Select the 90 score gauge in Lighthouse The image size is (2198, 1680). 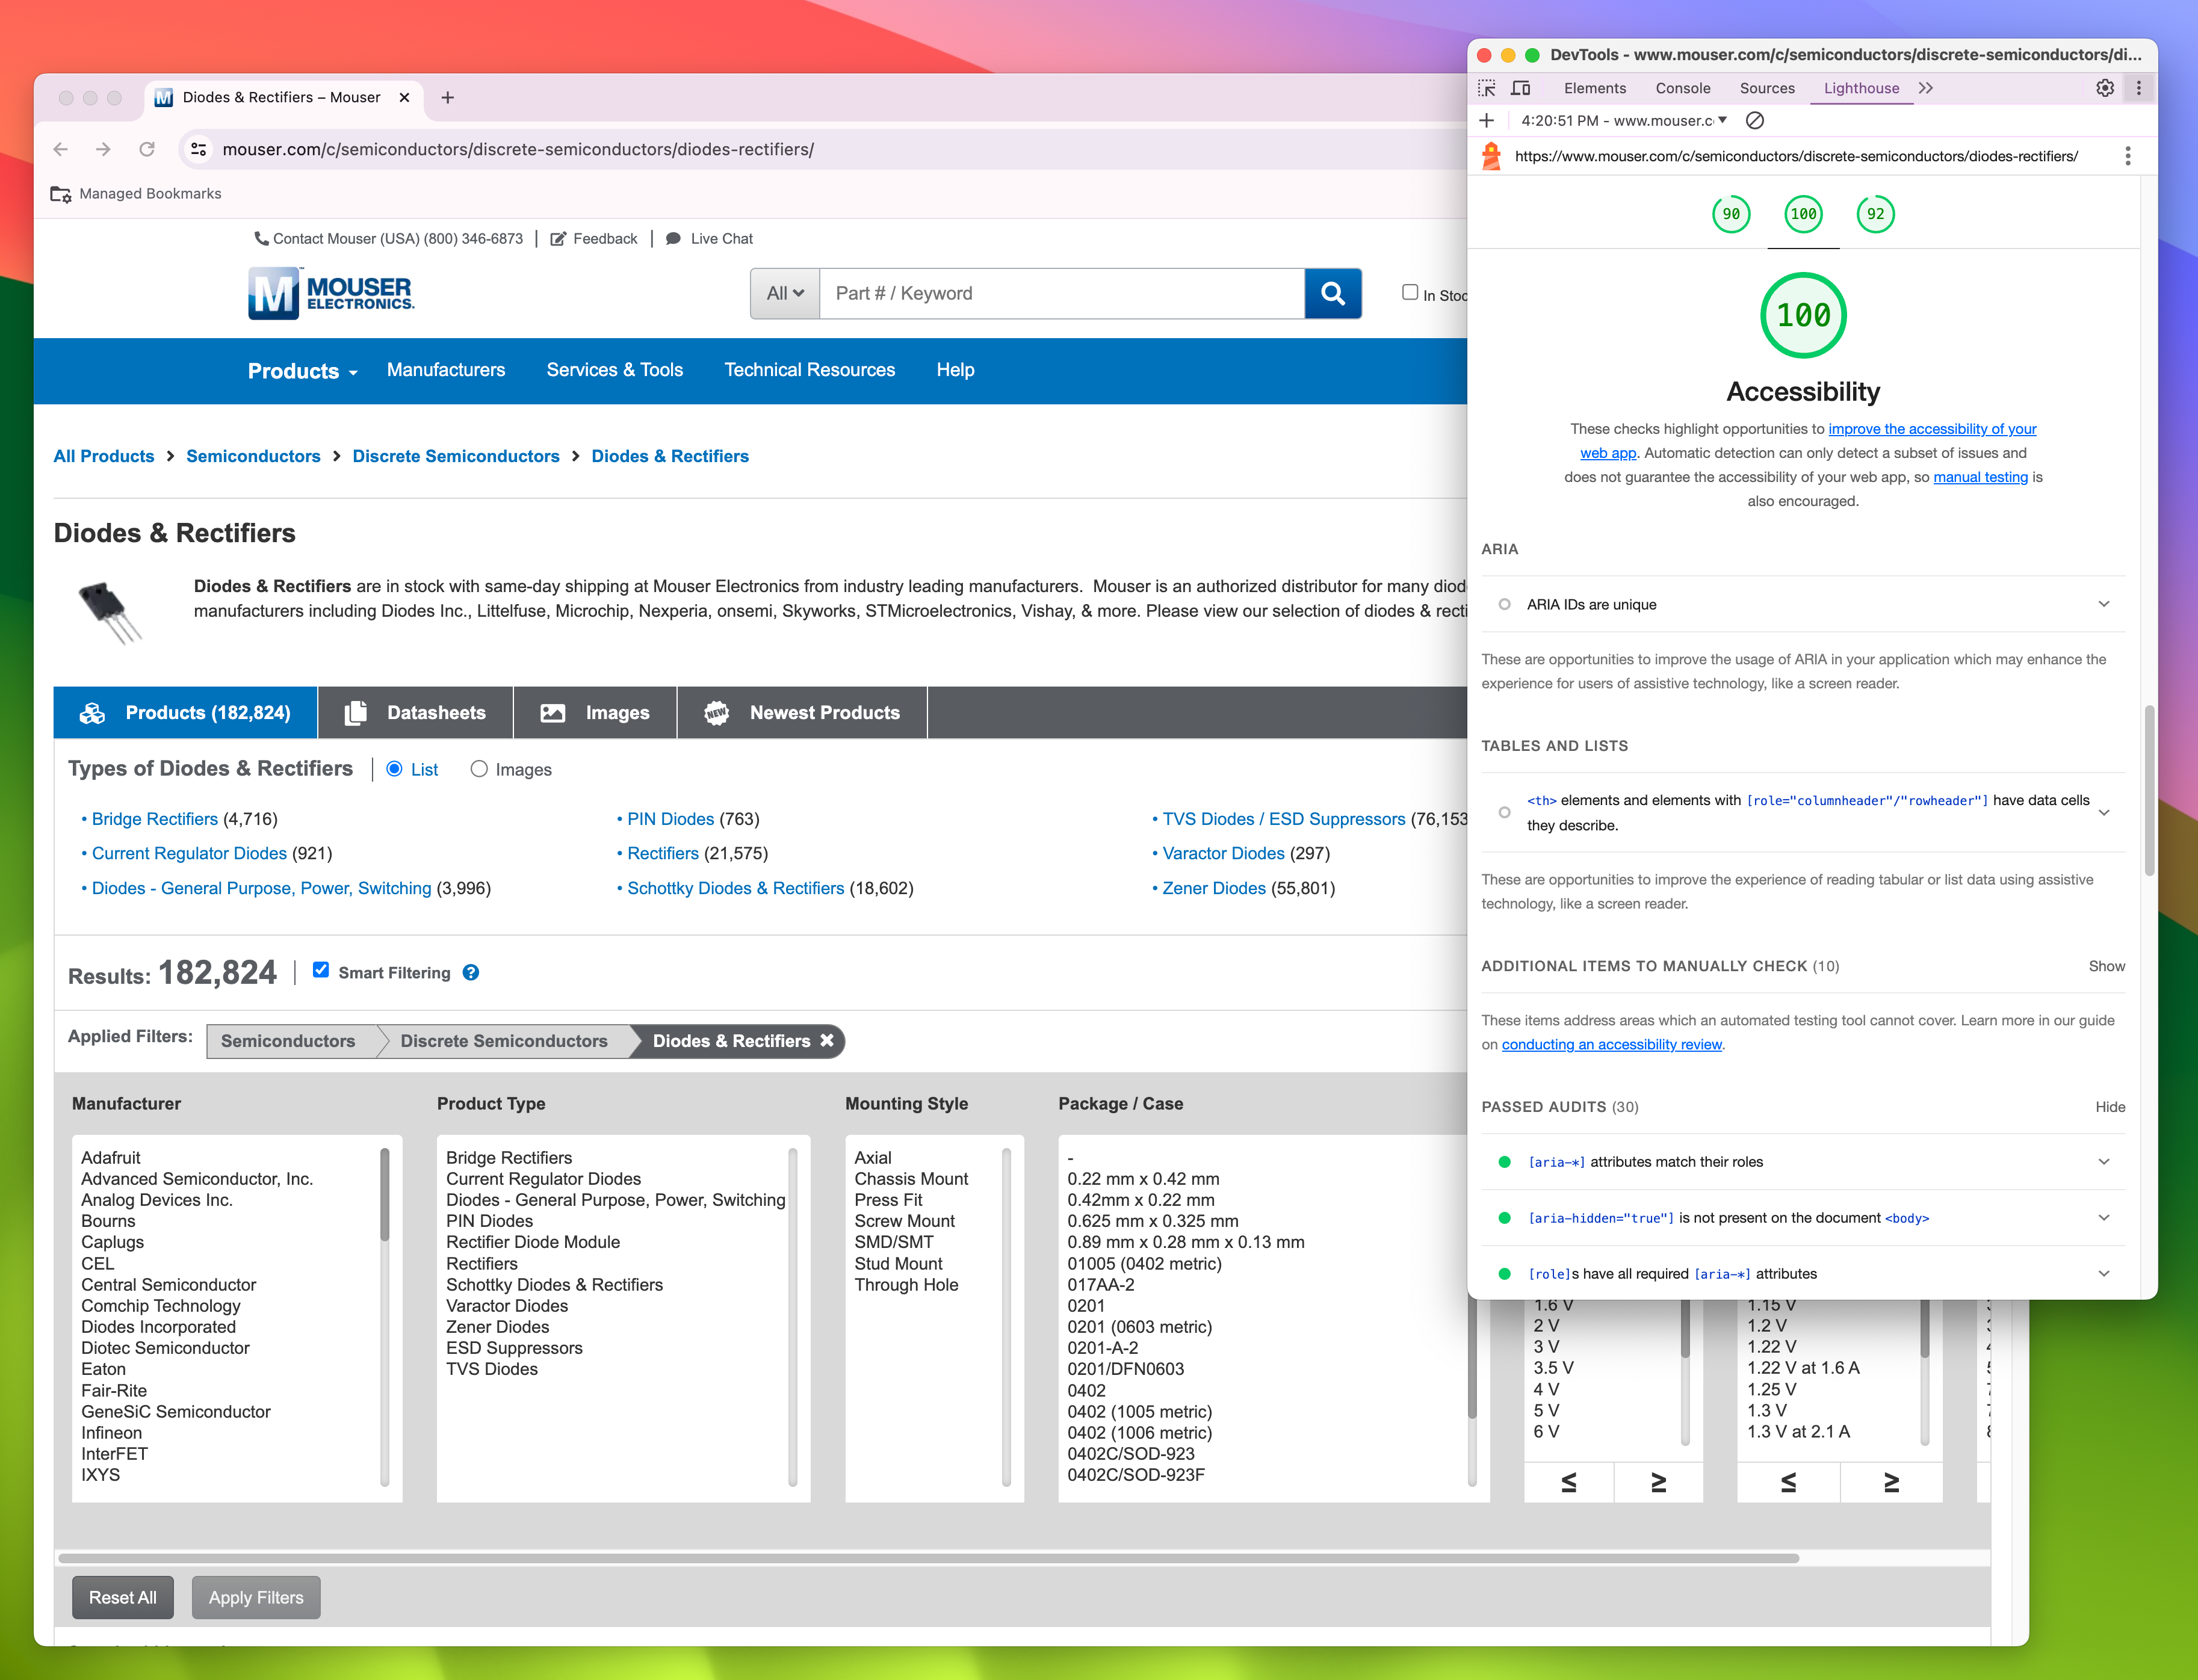1731,214
